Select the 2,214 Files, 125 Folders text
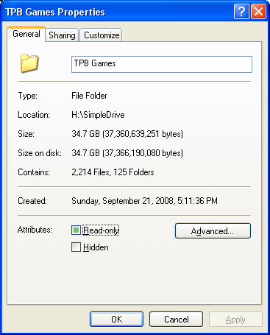270x335 pixels. tap(113, 172)
